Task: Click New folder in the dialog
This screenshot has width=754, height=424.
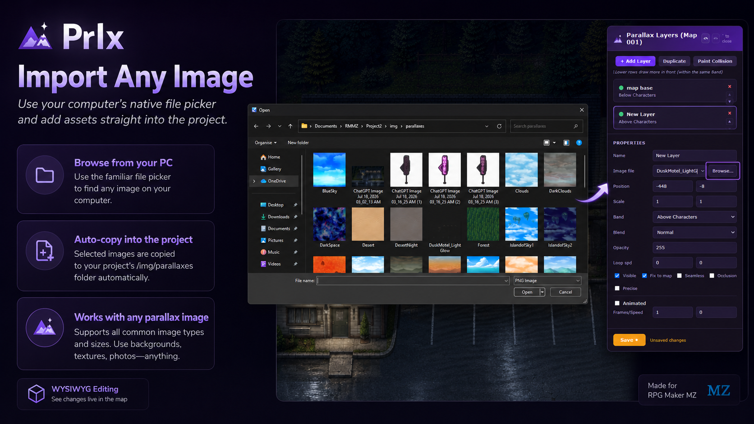Action: pyautogui.click(x=298, y=143)
